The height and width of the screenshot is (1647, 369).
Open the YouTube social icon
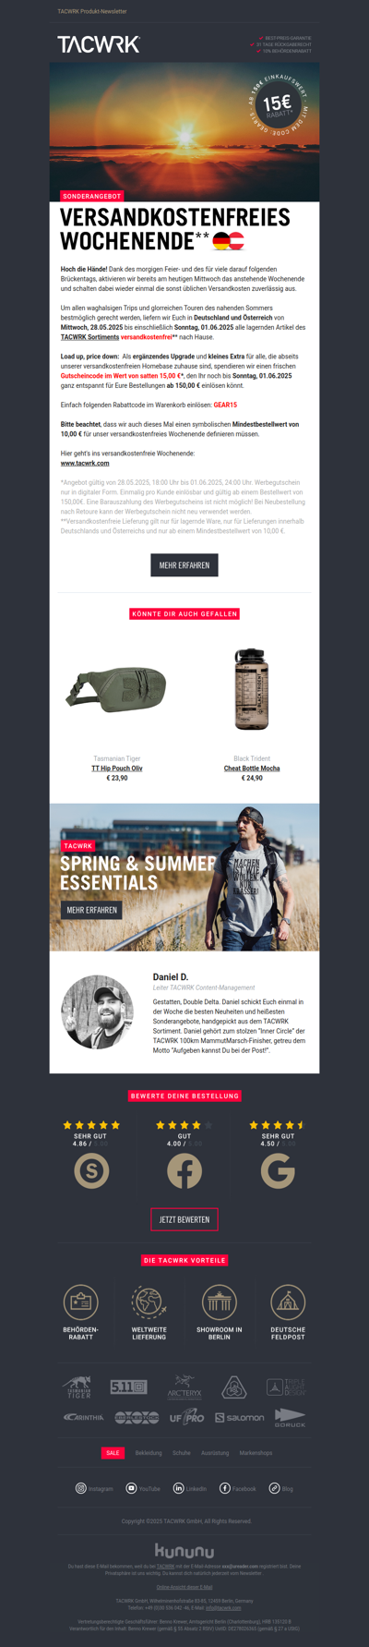(x=132, y=1488)
